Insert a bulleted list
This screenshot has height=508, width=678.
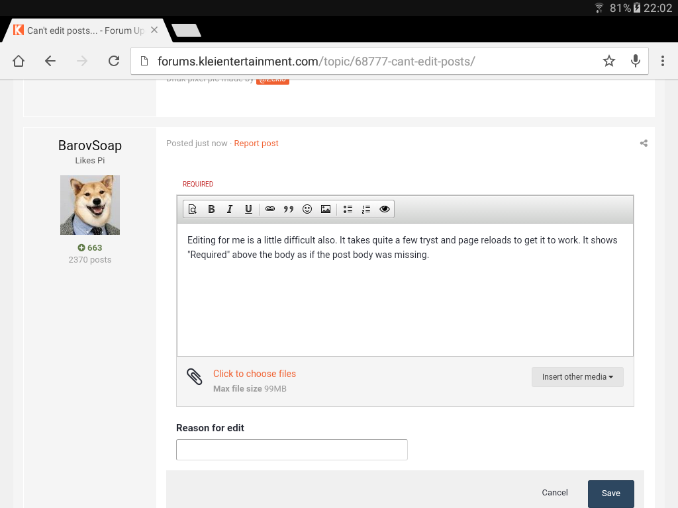coord(348,209)
